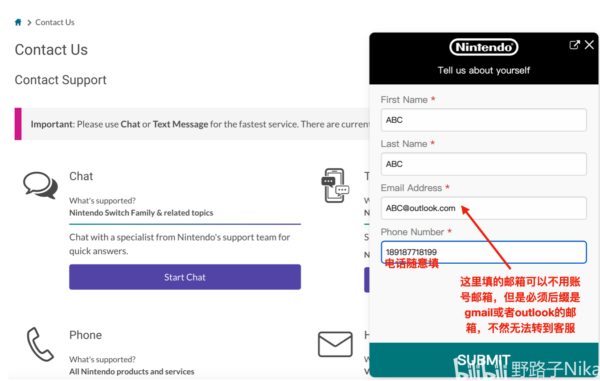Close the Nintendo chat panel
600x381 pixels.
pyautogui.click(x=589, y=45)
